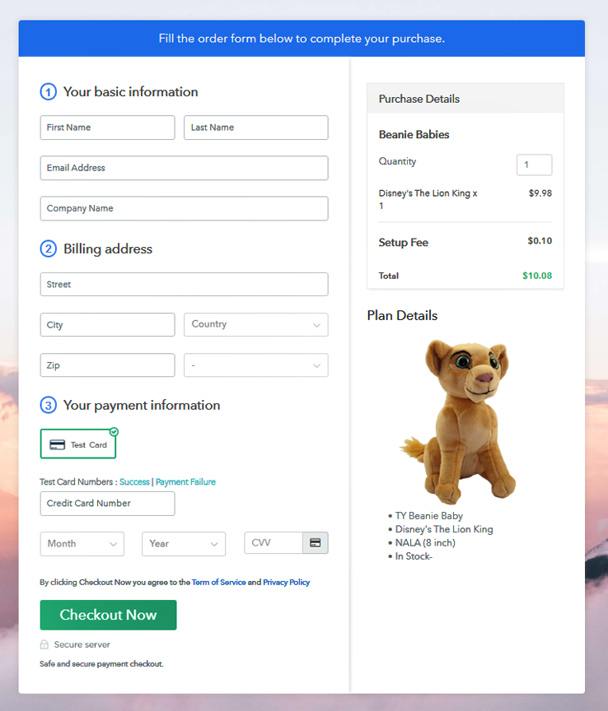The width and height of the screenshot is (608, 711).
Task: Click the Setup Fee $0.10 value
Action: click(540, 241)
